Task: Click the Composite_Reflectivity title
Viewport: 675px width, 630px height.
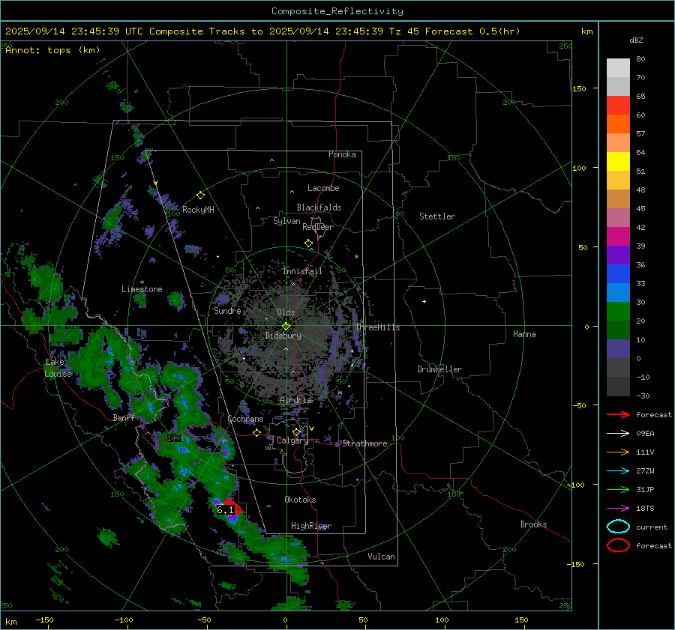Action: 337,11
